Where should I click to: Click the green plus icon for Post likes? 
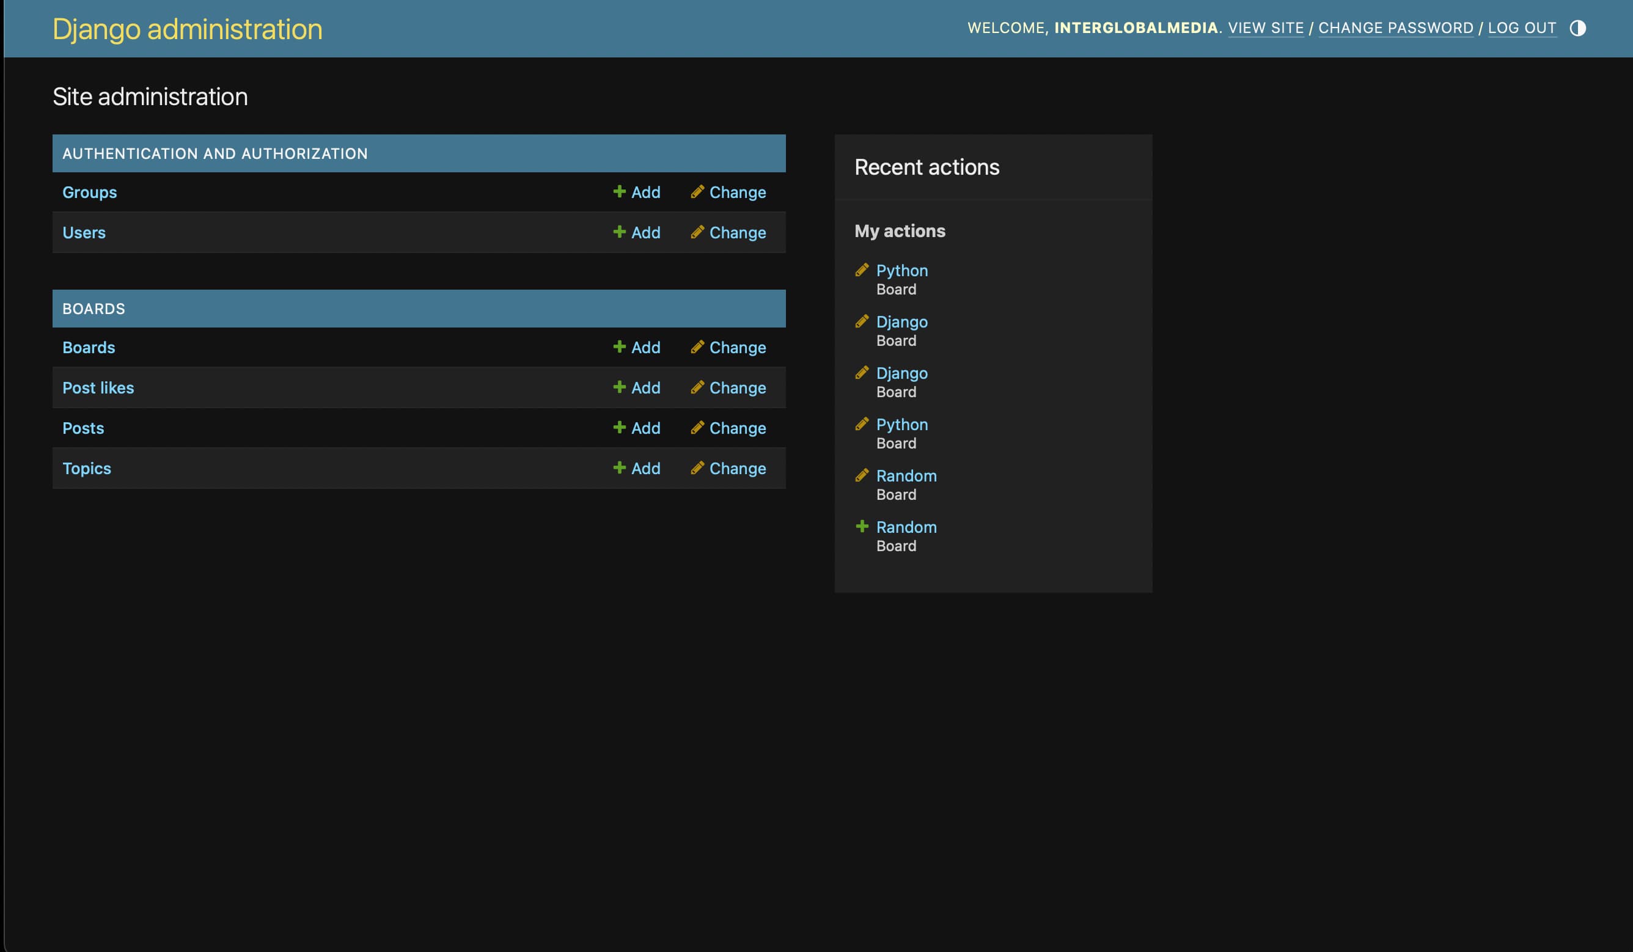(619, 387)
